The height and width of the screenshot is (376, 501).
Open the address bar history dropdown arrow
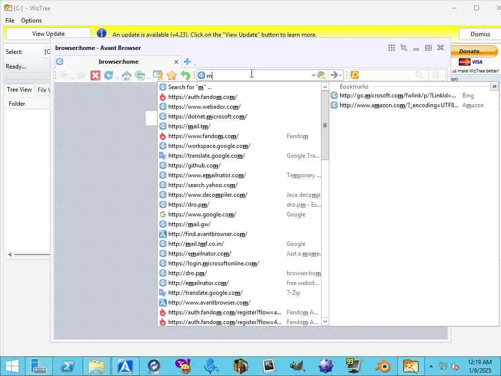click(314, 75)
